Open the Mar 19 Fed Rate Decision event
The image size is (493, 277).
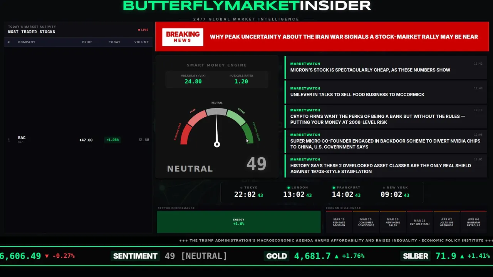pos(339,222)
